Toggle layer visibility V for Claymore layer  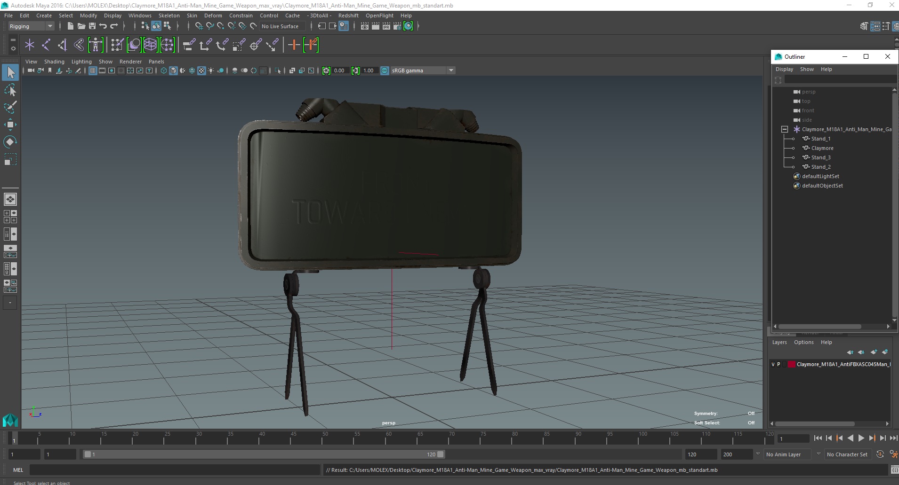773,364
